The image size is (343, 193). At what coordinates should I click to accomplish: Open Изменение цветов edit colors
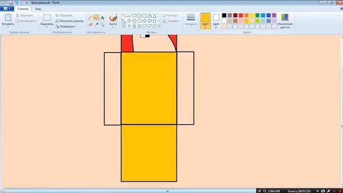click(285, 21)
